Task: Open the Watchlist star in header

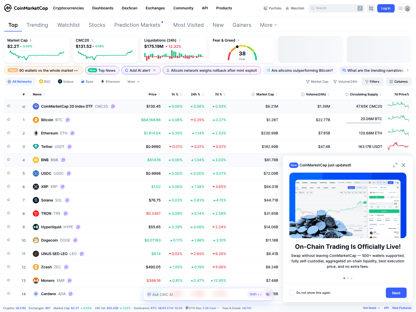Action: click(x=295, y=8)
